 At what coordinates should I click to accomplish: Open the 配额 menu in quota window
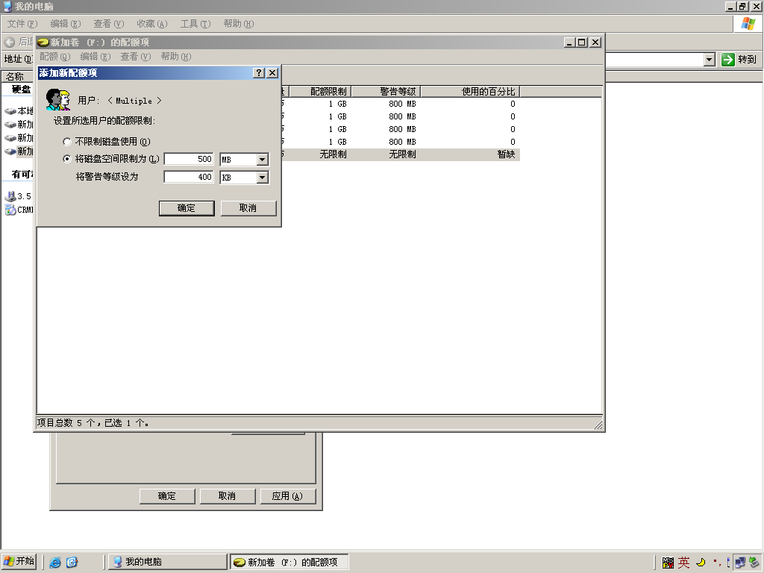[54, 57]
